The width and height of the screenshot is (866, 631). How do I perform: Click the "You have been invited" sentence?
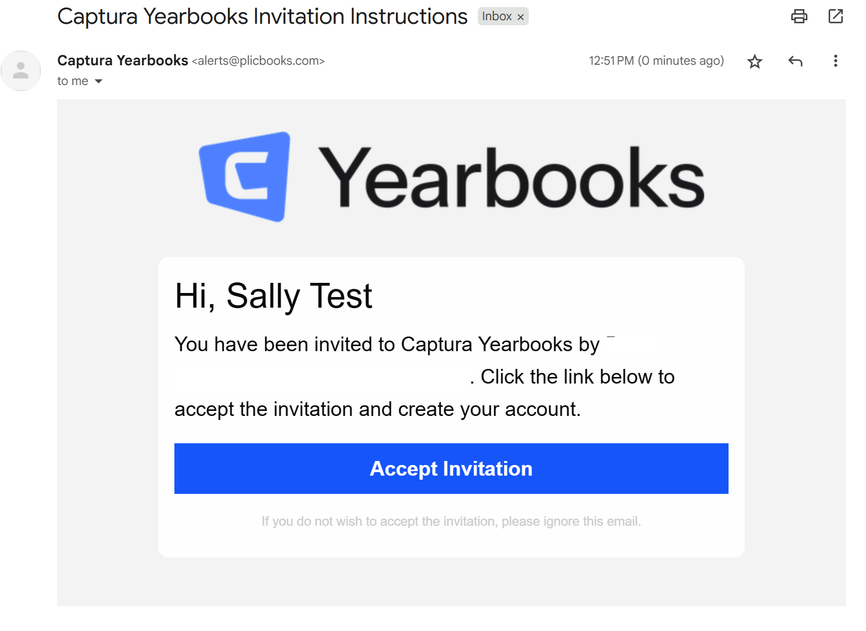point(387,345)
